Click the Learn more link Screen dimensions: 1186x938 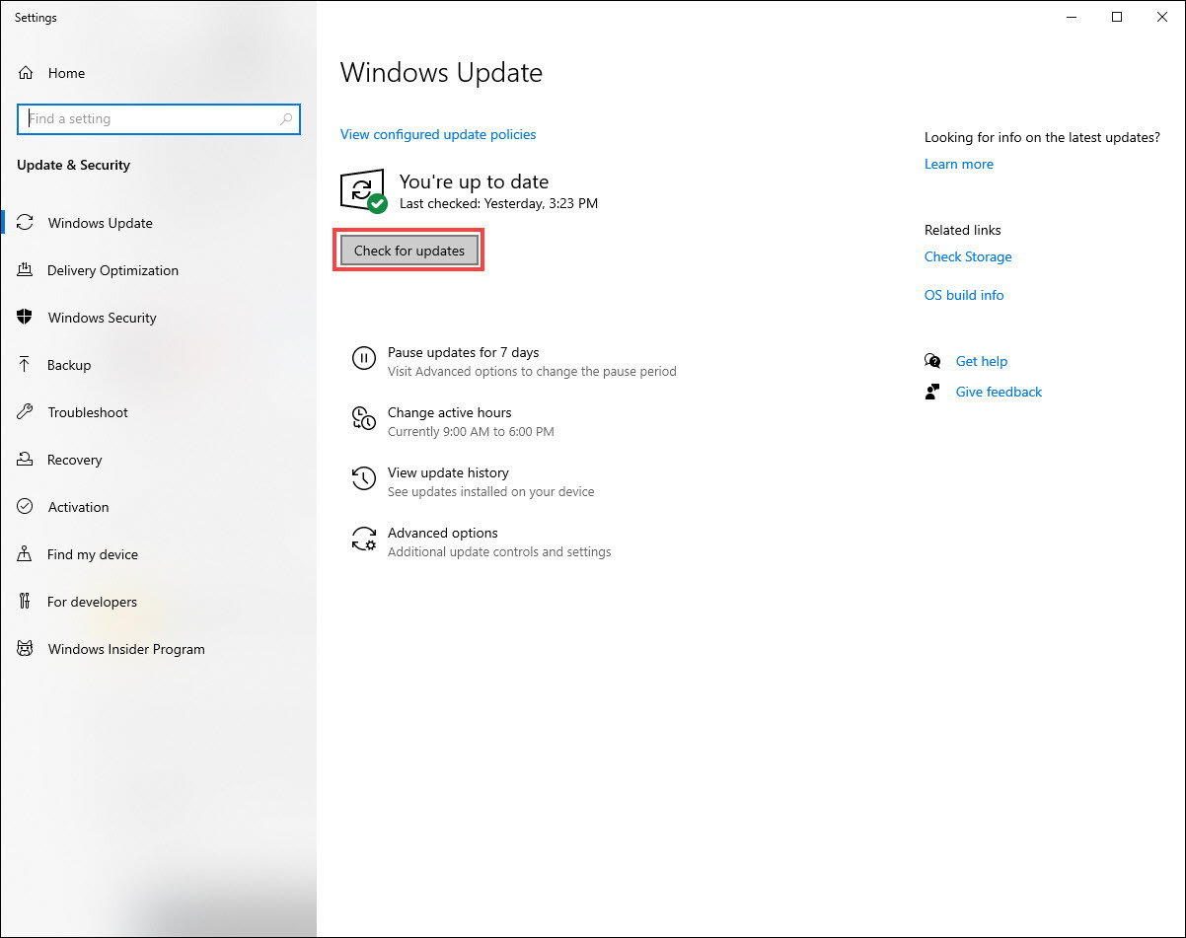[959, 164]
